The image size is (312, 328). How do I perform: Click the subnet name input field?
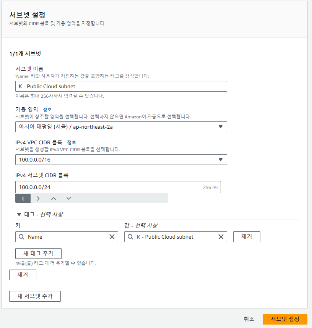pos(121,86)
